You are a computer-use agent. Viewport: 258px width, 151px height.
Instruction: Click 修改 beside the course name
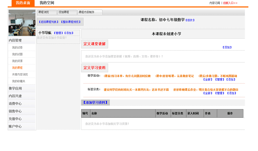pos(190,20)
